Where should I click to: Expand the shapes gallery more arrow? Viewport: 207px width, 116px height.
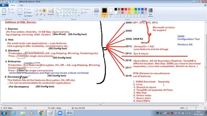[79, 15]
